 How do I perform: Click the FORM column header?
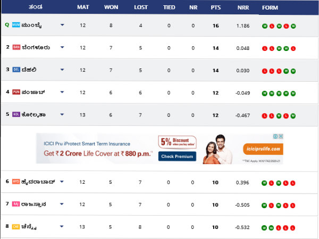tap(270, 8)
